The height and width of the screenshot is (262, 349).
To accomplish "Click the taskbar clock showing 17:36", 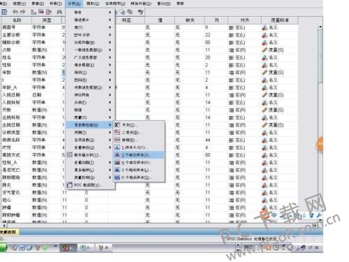I will click(313, 248).
